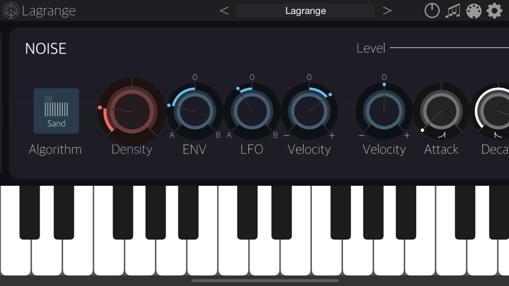Screen dimensions: 509x286
Task: Open settings gear icon
Action: (x=495, y=11)
